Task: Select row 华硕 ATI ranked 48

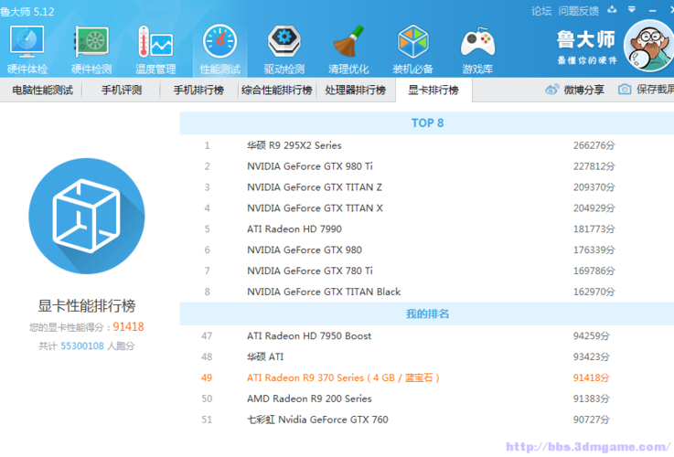Action: 427,357
